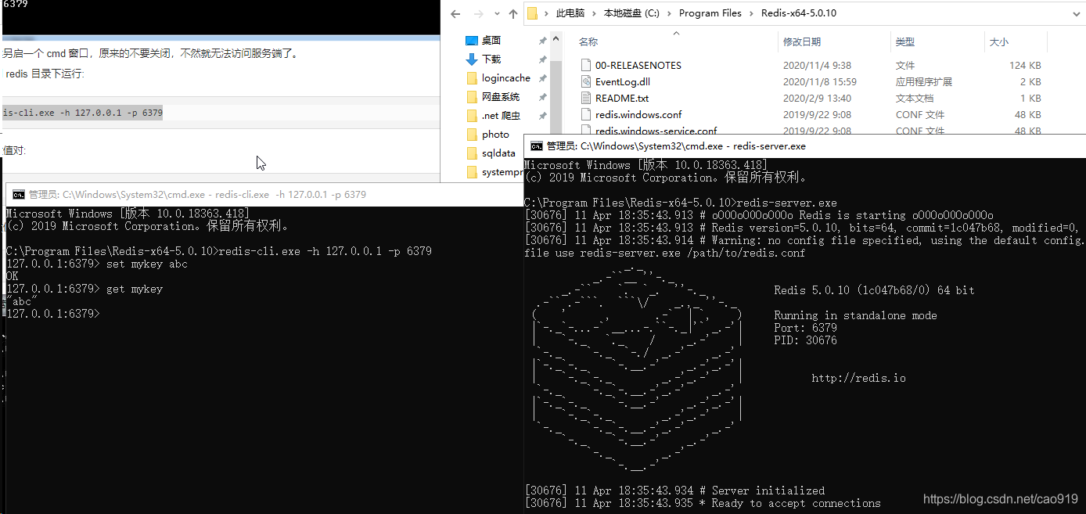1086x514 pixels.
Task: Click the README.txt document icon
Action: 586,98
